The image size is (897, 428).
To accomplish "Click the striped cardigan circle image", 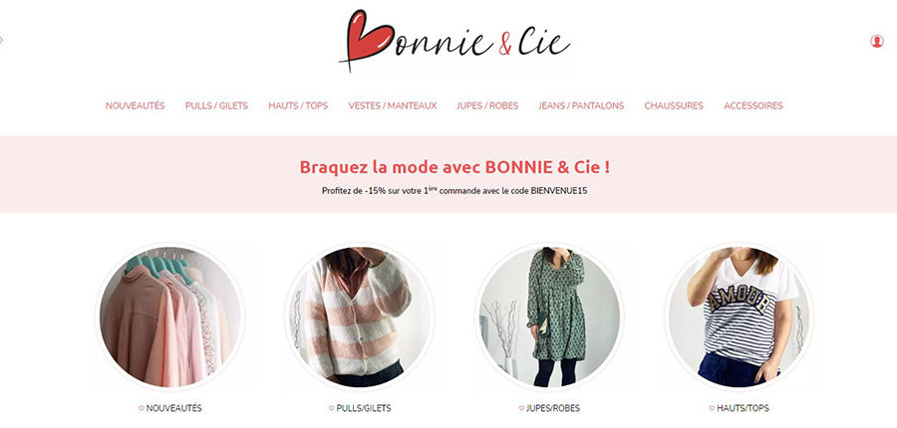I will [x=360, y=318].
